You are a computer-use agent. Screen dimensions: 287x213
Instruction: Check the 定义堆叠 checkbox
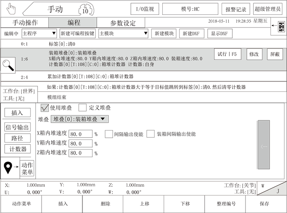[x=82, y=108]
